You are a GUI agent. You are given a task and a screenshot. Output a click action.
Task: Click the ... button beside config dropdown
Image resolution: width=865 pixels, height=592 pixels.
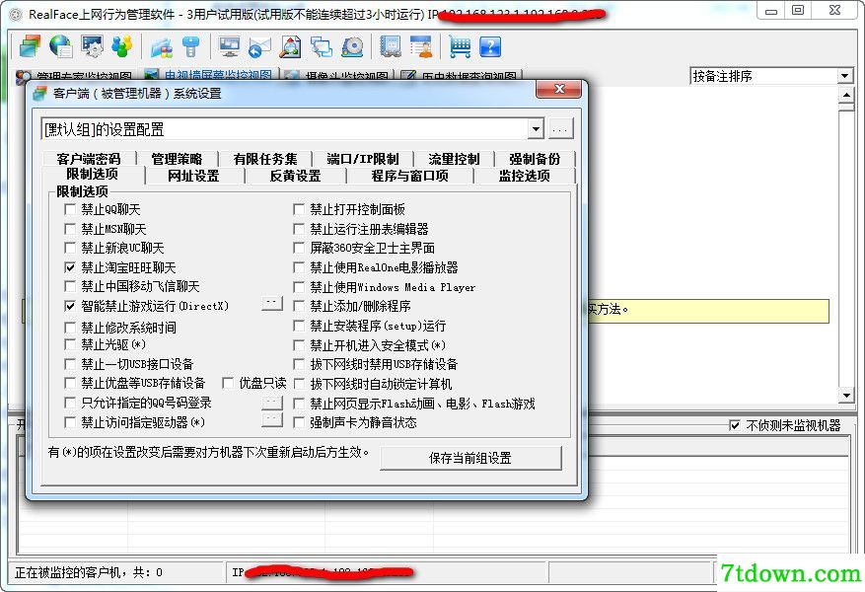560,129
